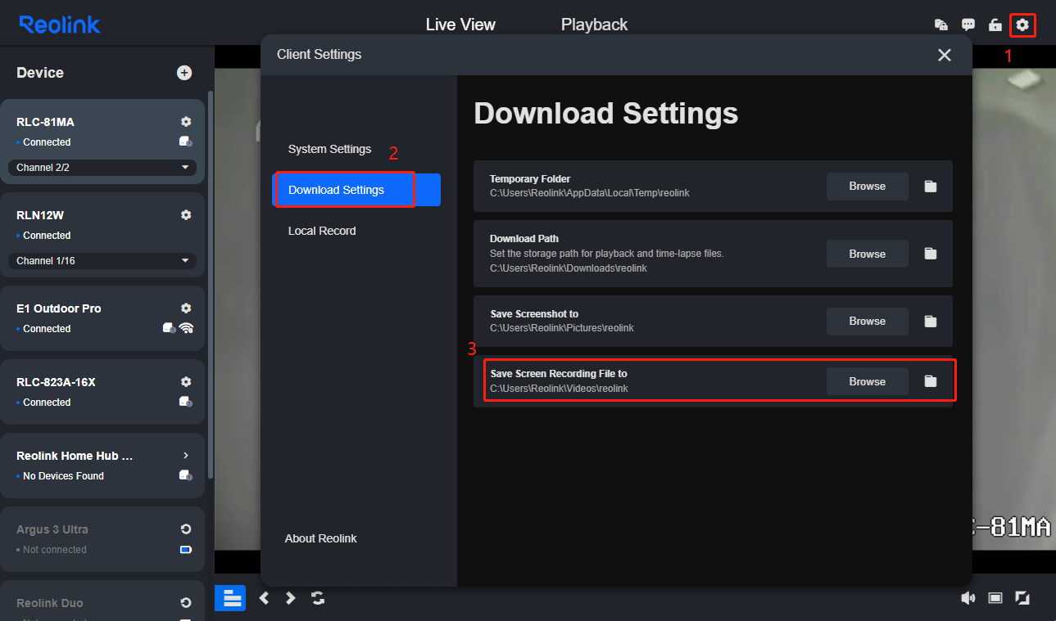Image resolution: width=1056 pixels, height=621 pixels.
Task: Click the aspect ratio rectangle icon
Action: [x=995, y=598]
